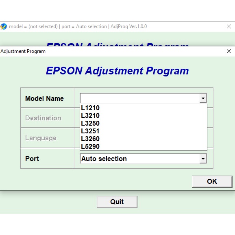This screenshot has width=235, height=235.
Task: Click the Quit button in main window
Action: pyautogui.click(x=117, y=202)
